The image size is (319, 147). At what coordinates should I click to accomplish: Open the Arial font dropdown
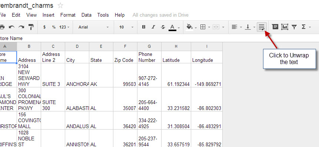pyautogui.click(x=93, y=27)
